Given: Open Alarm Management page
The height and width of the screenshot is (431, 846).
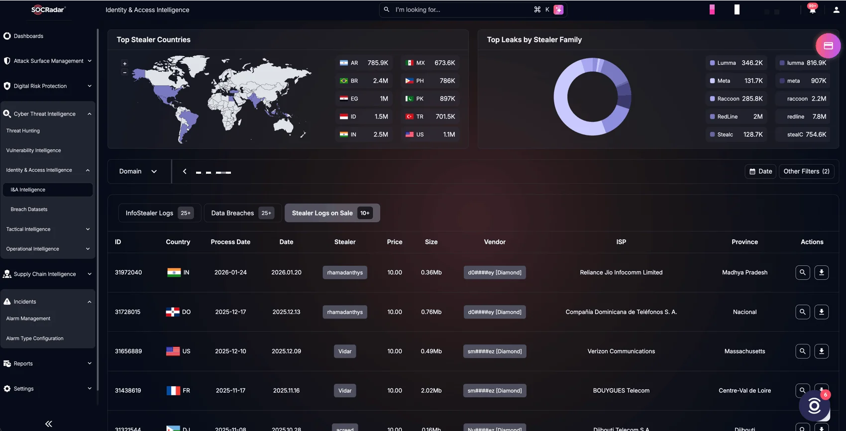Looking at the screenshot, I should (28, 319).
